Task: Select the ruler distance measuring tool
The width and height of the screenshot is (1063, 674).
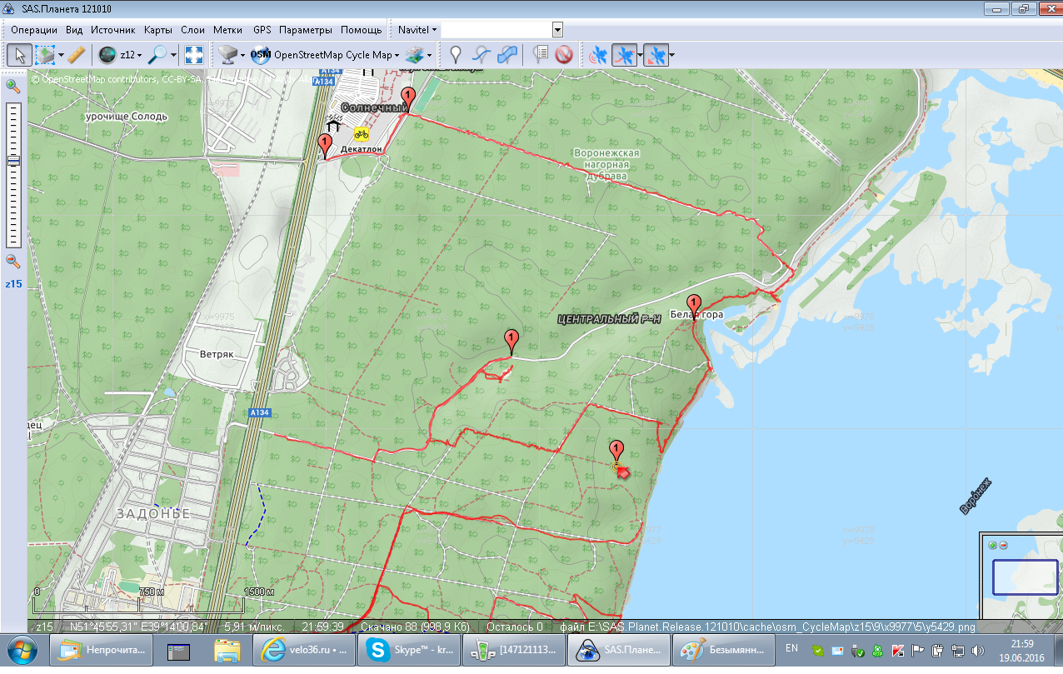Action: click(x=76, y=55)
